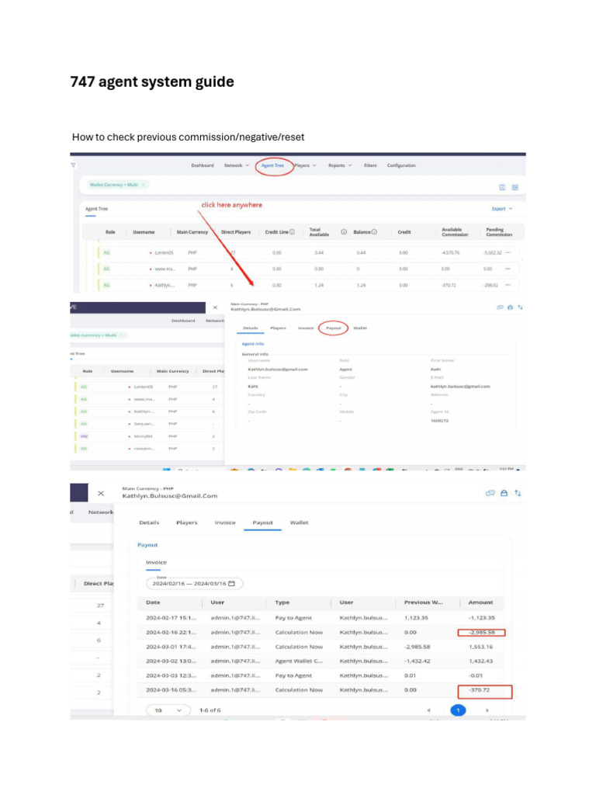
Task: Click the Kathlyn... row with -370.72 available commission
Action: click(308, 285)
